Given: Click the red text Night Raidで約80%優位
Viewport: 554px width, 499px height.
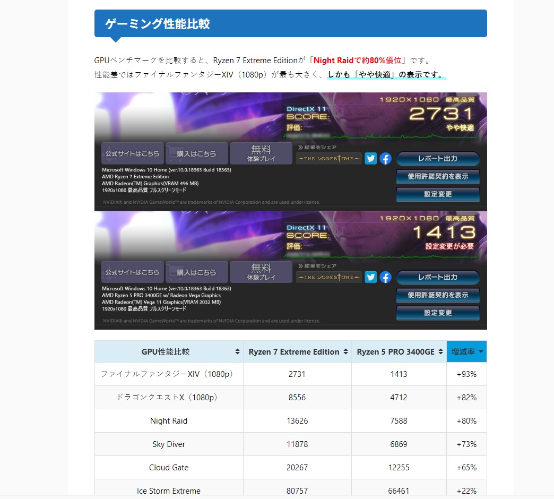Looking at the screenshot, I should pyautogui.click(x=357, y=61).
